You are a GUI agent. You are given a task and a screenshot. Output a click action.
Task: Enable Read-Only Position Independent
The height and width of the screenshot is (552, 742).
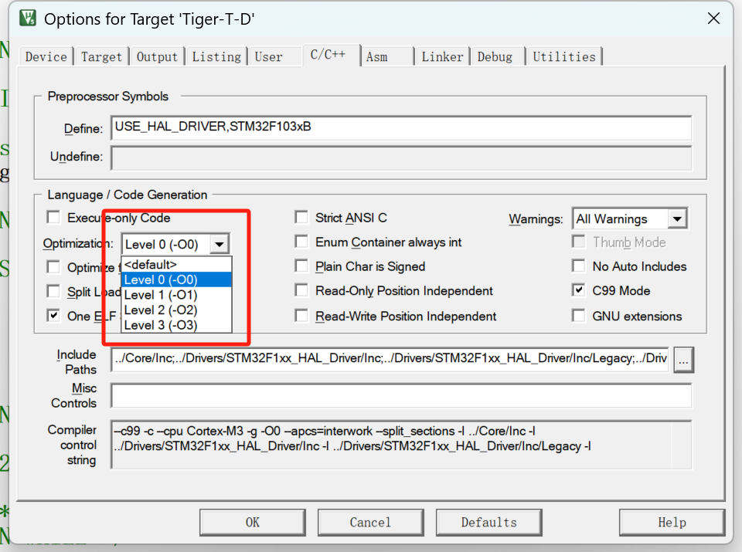301,290
